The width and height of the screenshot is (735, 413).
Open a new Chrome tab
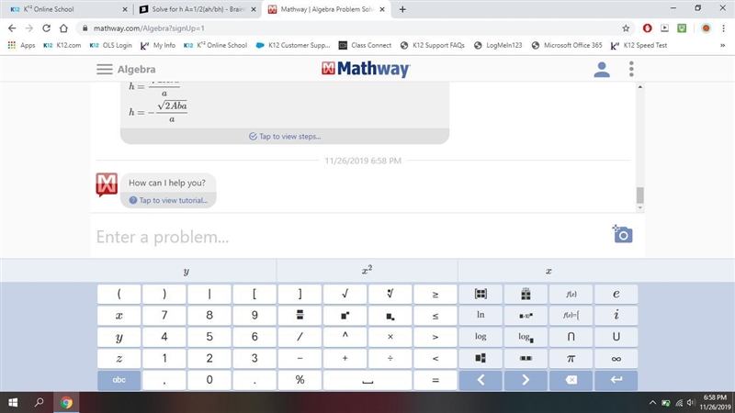click(402, 9)
